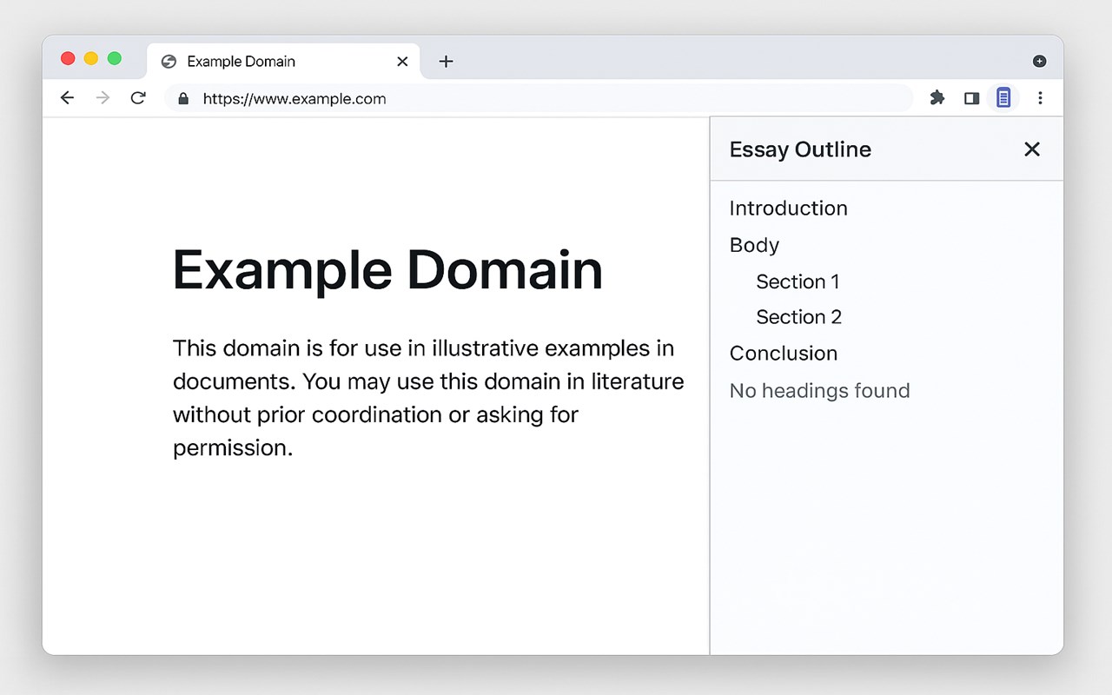The width and height of the screenshot is (1112, 695).
Task: Click the Essay Outline extension icon
Action: [1003, 97]
